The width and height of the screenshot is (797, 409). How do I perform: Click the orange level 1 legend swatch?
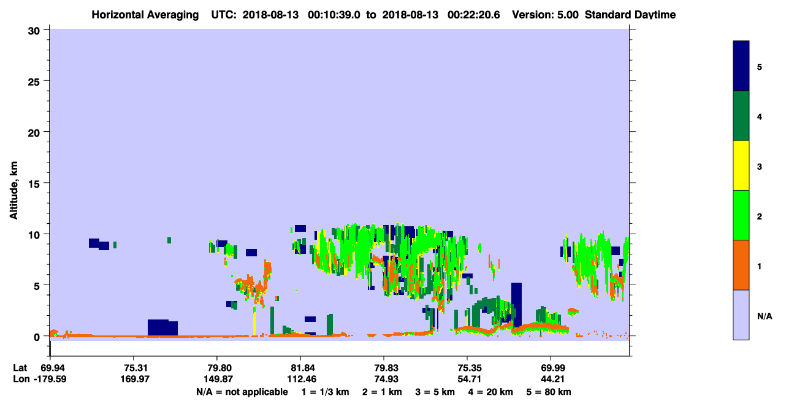(x=741, y=264)
